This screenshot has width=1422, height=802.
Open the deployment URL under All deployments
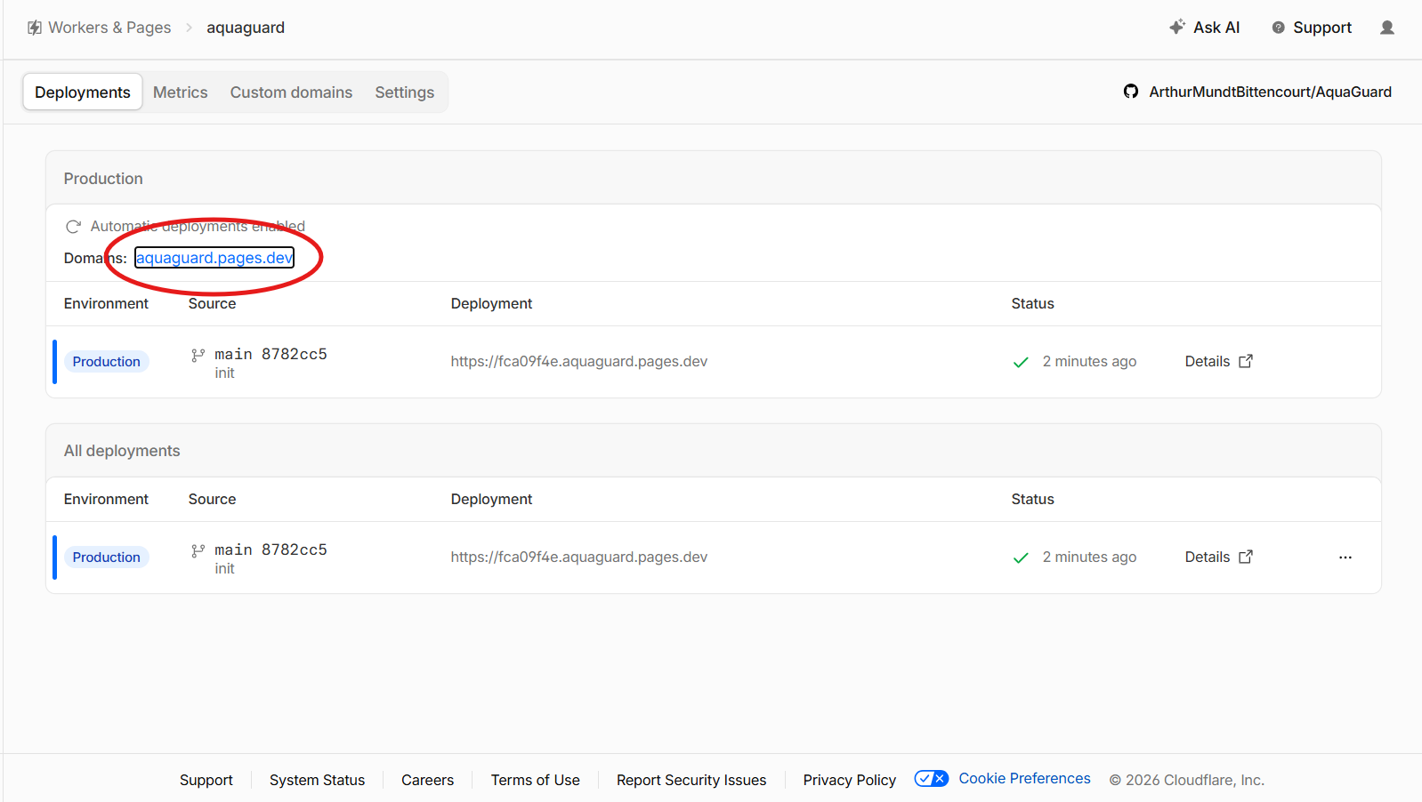tap(579, 557)
